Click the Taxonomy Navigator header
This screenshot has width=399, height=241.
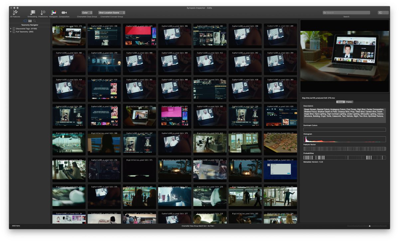[x=30, y=25]
